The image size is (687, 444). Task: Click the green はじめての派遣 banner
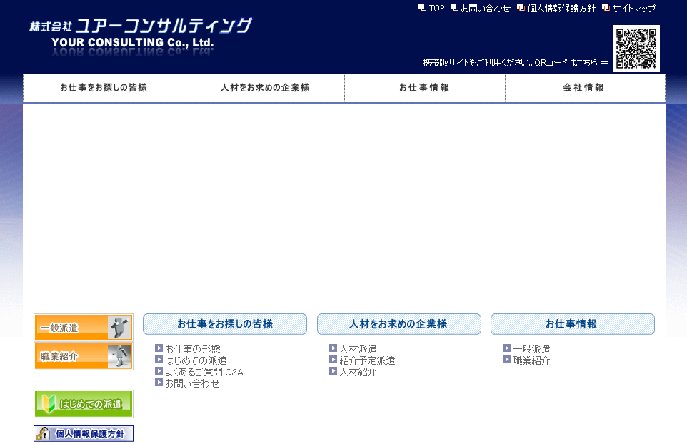[83, 404]
